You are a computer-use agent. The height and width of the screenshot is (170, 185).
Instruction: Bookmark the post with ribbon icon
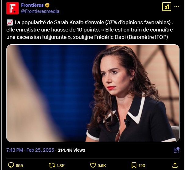tap(134, 165)
